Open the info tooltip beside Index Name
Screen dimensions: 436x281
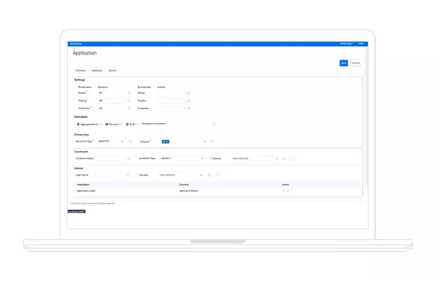click(x=127, y=174)
